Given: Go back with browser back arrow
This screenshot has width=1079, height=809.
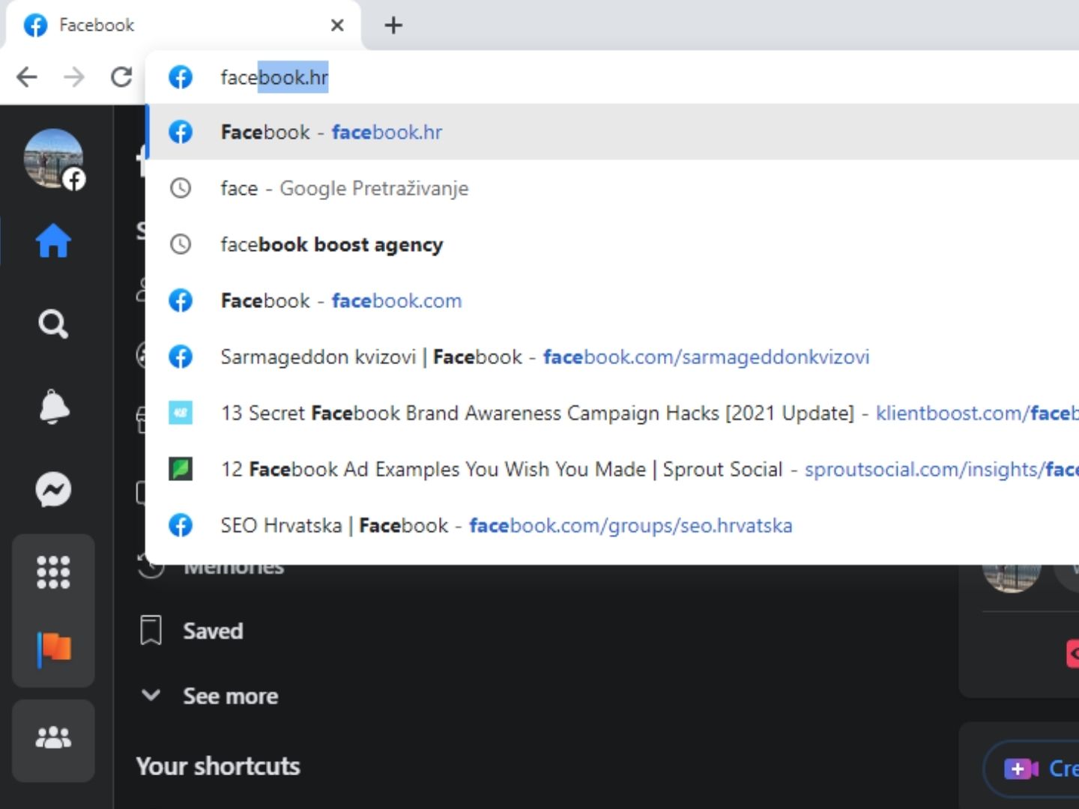Looking at the screenshot, I should (27, 76).
